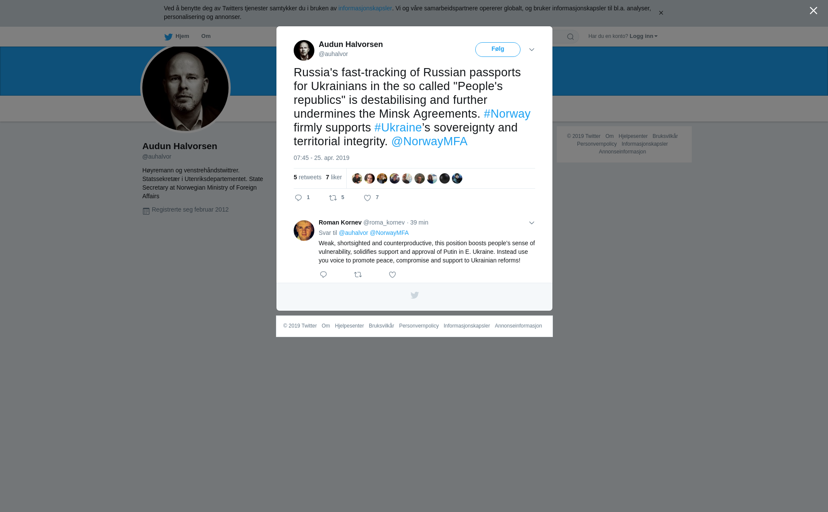Close the tweet overlay dialog

813,11
